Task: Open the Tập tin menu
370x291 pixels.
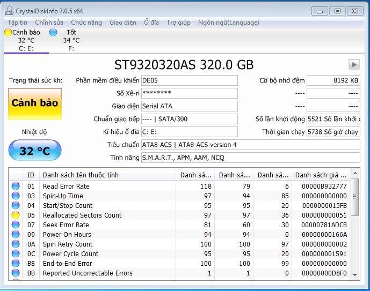Action: pos(17,23)
